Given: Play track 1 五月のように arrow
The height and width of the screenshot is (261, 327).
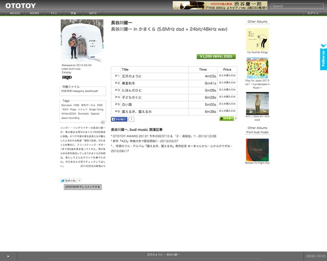Looking at the screenshot, I should (117, 75).
